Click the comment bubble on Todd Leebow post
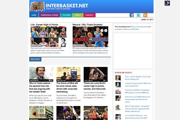This screenshot has width=180, height=120. (x=50, y=80)
